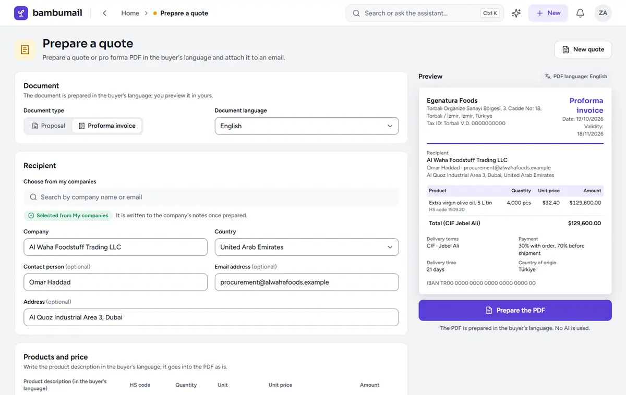Open notifications bell
The width and height of the screenshot is (626, 395).
(580, 13)
